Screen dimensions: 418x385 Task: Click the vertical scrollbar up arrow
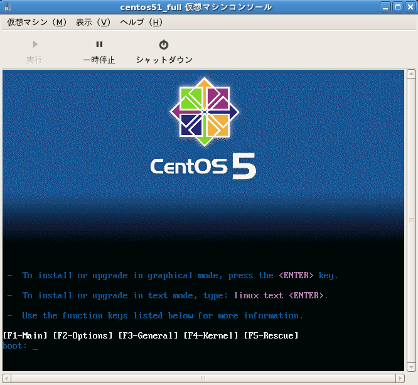[411, 73]
